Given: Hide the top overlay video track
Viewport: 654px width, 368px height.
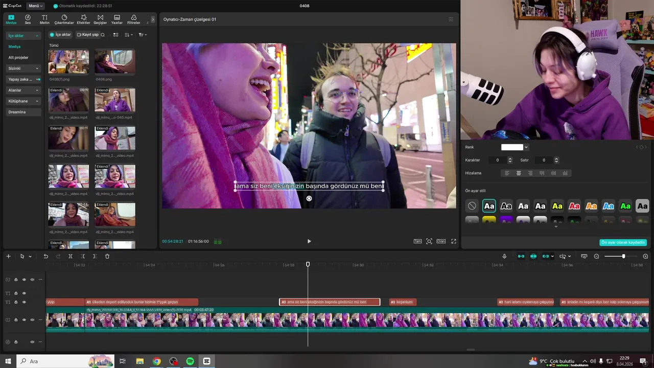Looking at the screenshot, I should (x=24, y=280).
